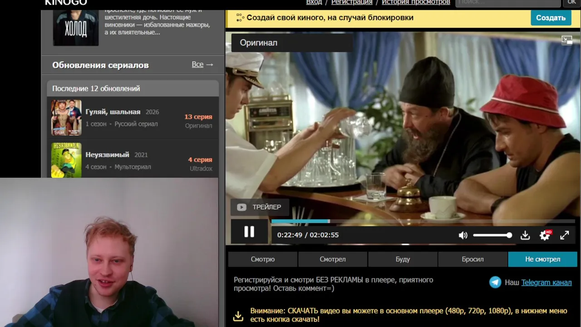Open Гуляй, шальная series title
581x327 pixels.
[113, 112]
